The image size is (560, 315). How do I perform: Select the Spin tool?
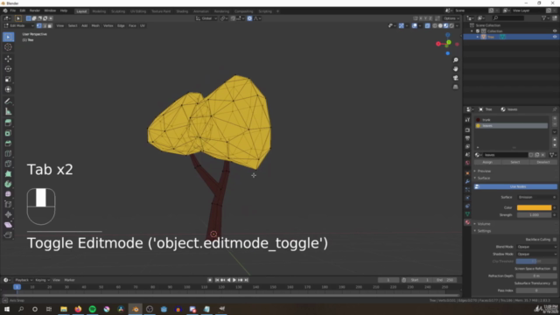pyautogui.click(x=8, y=185)
